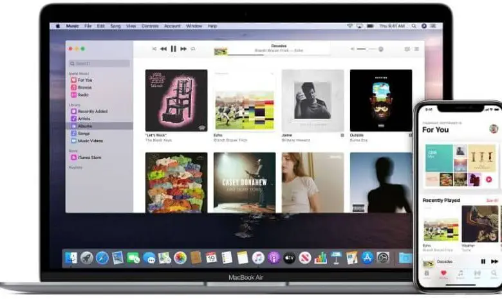Open the View menu
The width and height of the screenshot is (502, 299).
131,26
